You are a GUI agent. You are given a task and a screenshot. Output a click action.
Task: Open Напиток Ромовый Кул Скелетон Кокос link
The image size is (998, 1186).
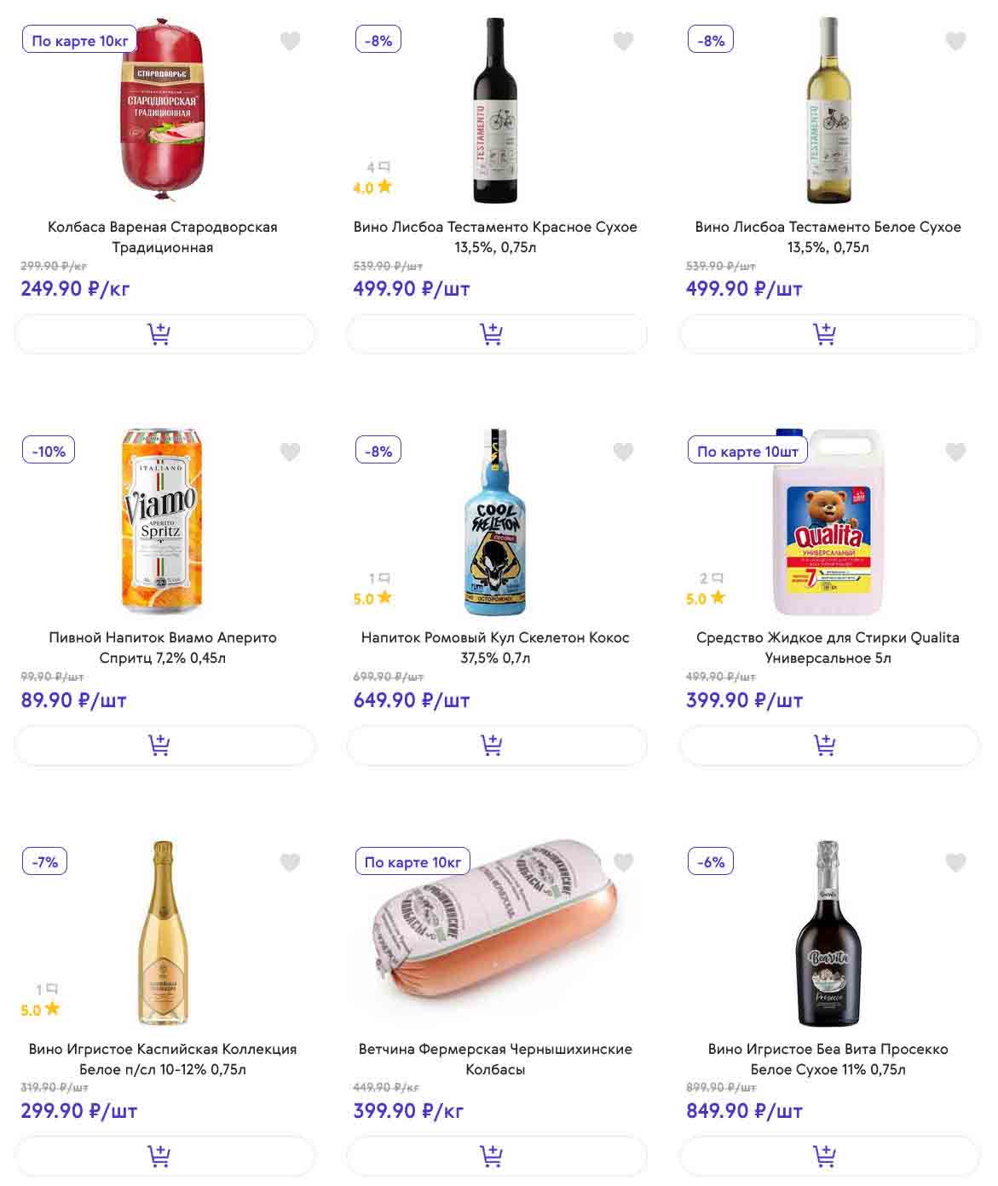click(x=495, y=648)
